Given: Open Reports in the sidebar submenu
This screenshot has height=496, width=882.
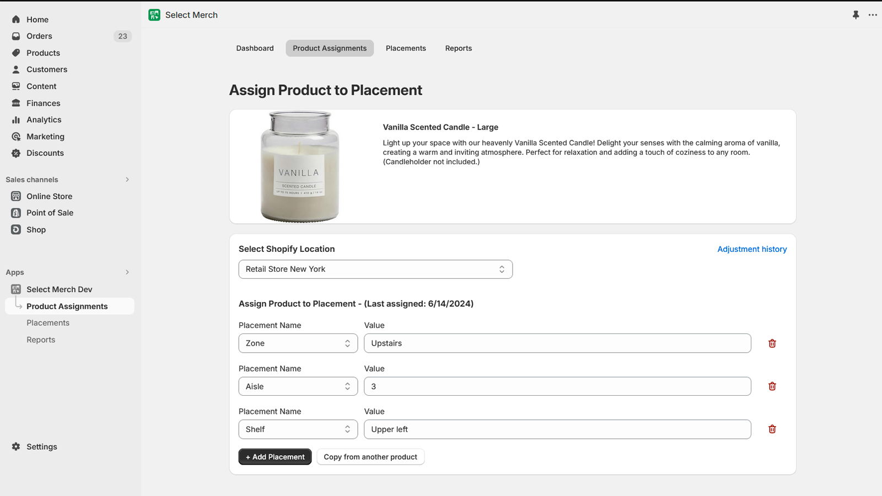Looking at the screenshot, I should point(41,340).
